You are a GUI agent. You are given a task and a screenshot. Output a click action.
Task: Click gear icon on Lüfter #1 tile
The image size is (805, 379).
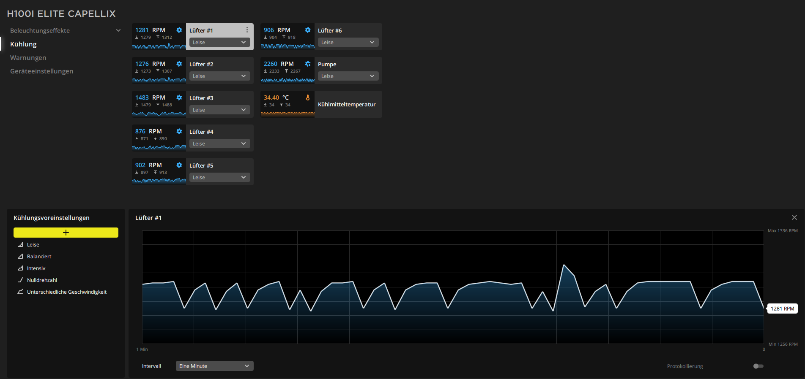(x=179, y=30)
